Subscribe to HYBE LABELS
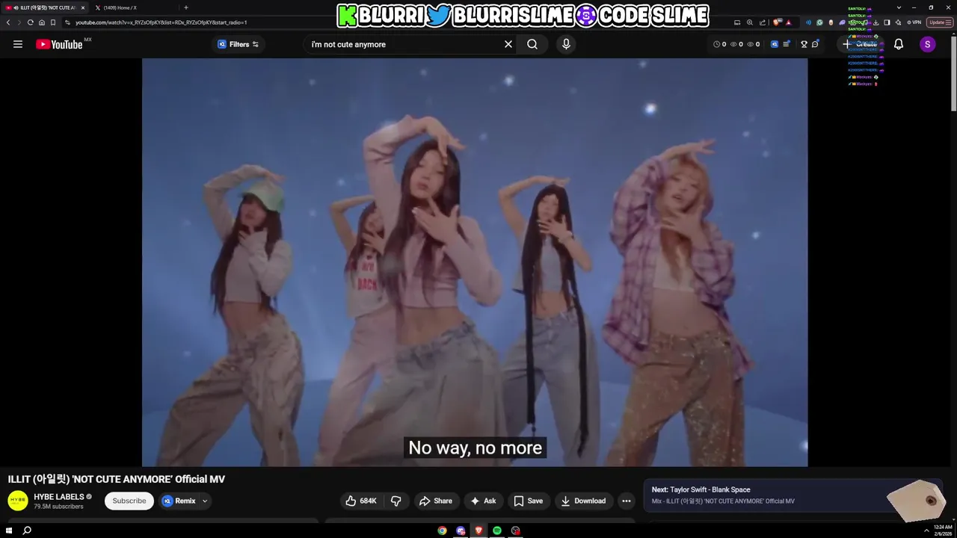Viewport: 957px width, 538px height. 129,501
